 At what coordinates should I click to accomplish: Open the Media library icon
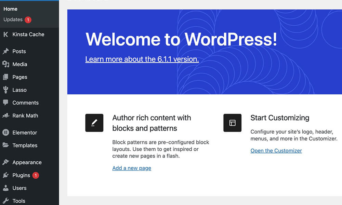pyautogui.click(x=6, y=64)
